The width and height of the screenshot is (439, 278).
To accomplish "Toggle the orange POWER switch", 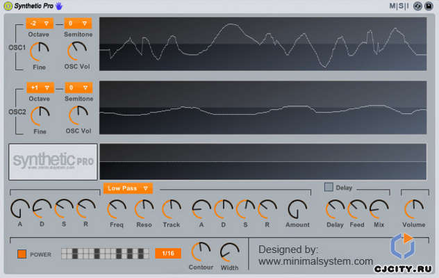I will pyautogui.click(x=22, y=254).
